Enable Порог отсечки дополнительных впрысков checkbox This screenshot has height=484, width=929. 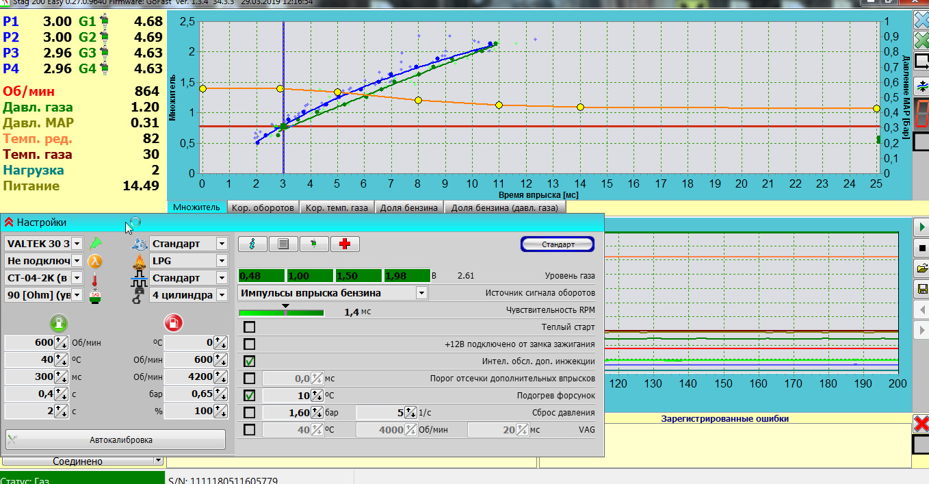click(x=250, y=379)
